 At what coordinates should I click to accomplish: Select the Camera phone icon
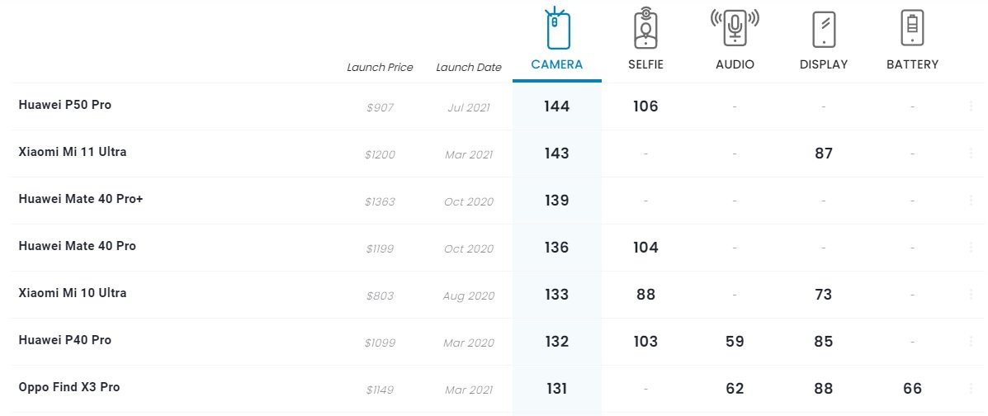pyautogui.click(x=558, y=28)
